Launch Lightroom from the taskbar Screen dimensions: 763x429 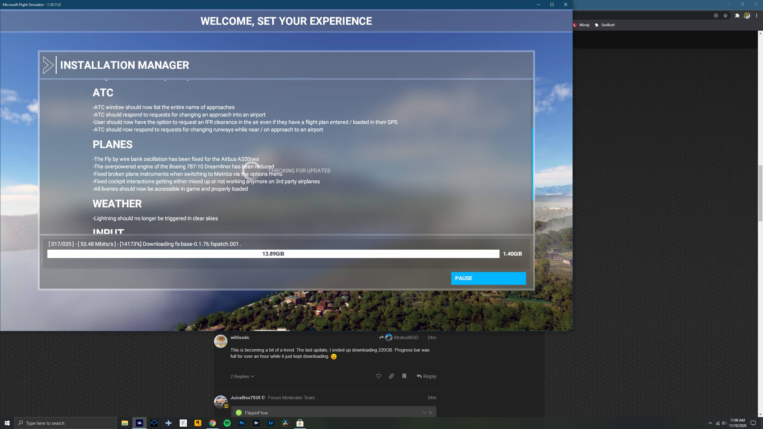271,423
